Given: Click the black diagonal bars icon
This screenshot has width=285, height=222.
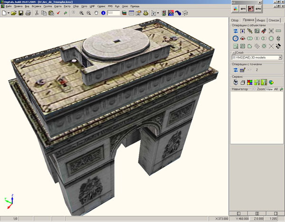Looking at the screenshot, I should (278, 46).
